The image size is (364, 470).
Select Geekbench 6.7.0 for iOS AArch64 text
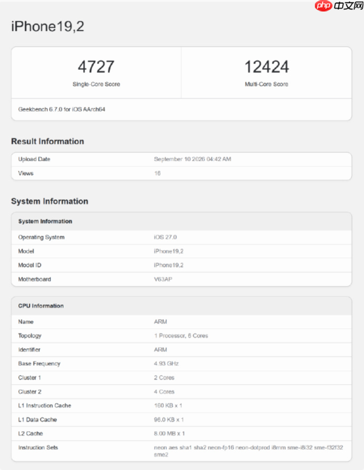[x=62, y=109]
